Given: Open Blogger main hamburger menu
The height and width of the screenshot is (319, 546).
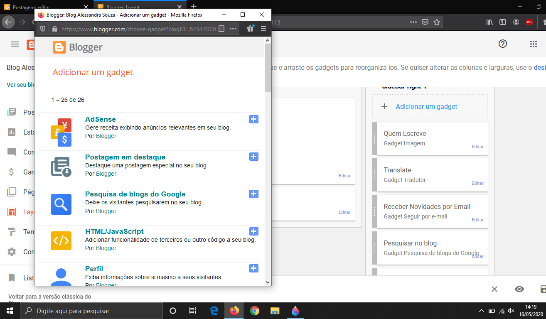Looking at the screenshot, I should click(x=15, y=44).
